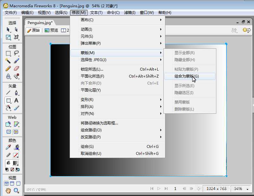Choose the Rubber Stamp tool
This screenshot has height=196, width=254.
(16, 76)
